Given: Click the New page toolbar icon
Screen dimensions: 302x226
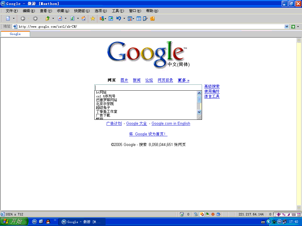Looking at the screenshot, I should pyautogui.click(x=8, y=19).
